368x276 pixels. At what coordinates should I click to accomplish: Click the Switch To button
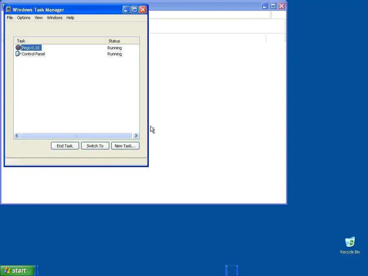click(x=95, y=146)
